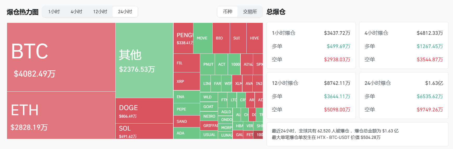Image resolution: width=453 pixels, height=149 pixels.
Task: Toggle heatmap view to 币种
Action: pyautogui.click(x=228, y=12)
